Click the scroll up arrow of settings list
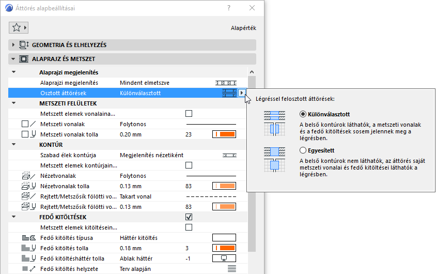This screenshot has width=436, height=274. click(x=252, y=72)
